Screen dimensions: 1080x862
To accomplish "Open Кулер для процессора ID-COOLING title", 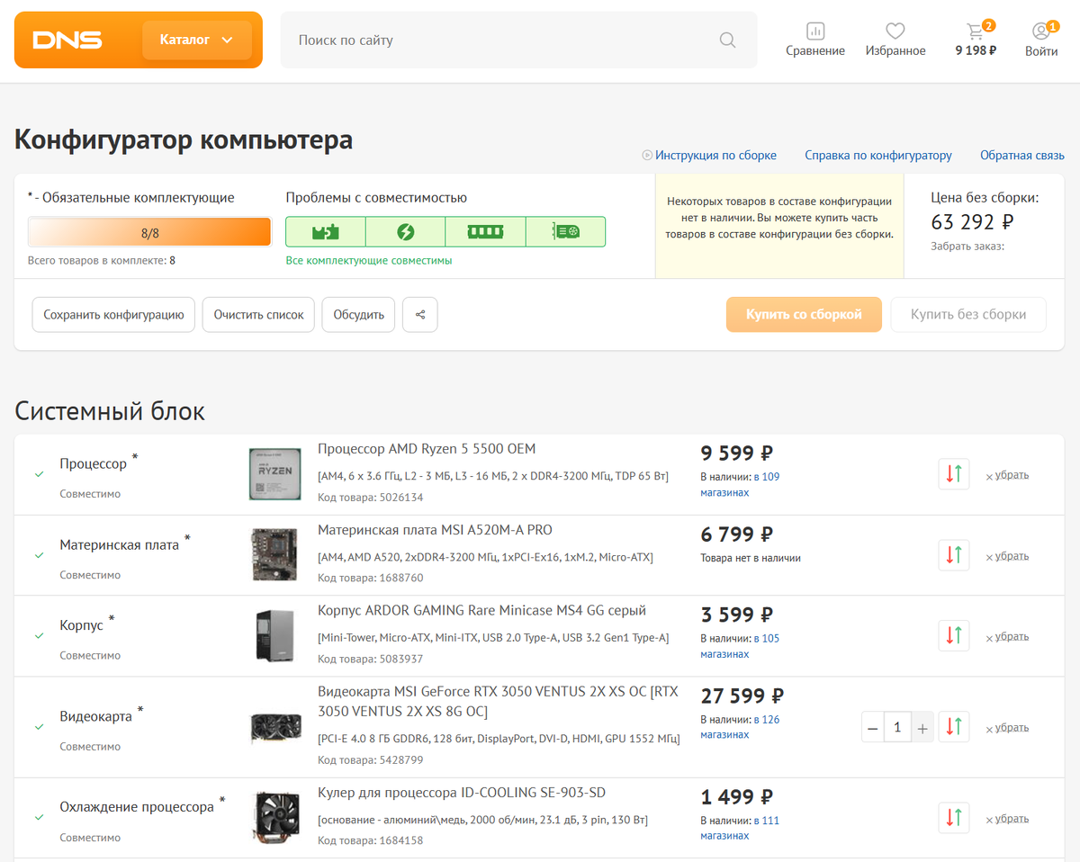I will coord(462,793).
